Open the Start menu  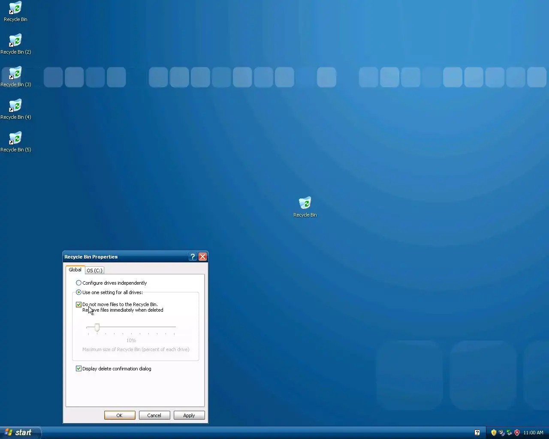tap(21, 433)
